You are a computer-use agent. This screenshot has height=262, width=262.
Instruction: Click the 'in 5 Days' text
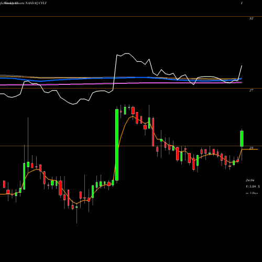(x=252, y=193)
